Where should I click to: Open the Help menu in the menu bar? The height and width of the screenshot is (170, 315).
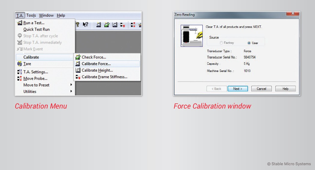(61, 15)
